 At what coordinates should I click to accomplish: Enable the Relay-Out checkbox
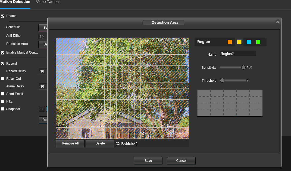tap(3, 79)
